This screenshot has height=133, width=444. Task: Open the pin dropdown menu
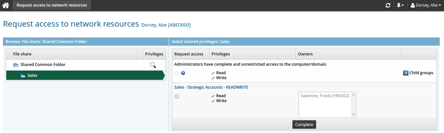pos(400,5)
